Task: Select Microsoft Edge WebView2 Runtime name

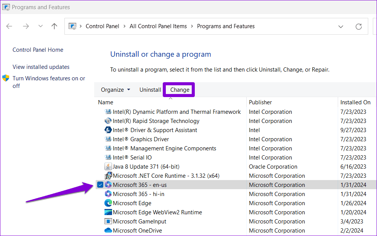Action: coord(157,212)
